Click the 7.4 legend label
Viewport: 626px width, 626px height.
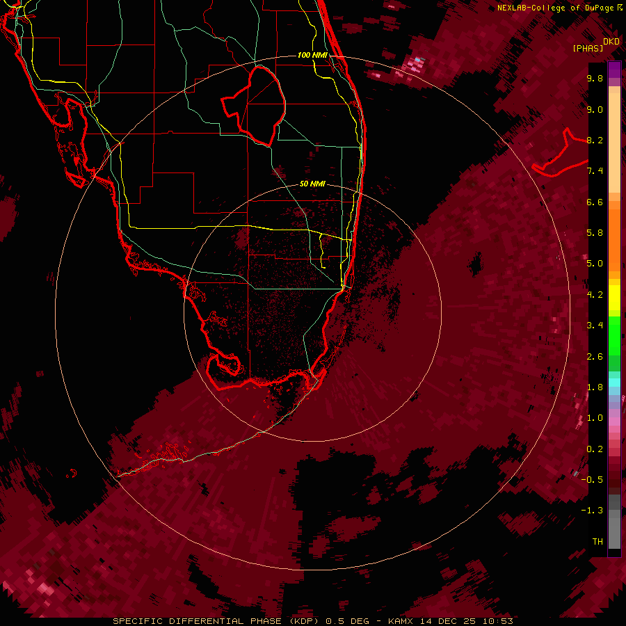coord(595,171)
